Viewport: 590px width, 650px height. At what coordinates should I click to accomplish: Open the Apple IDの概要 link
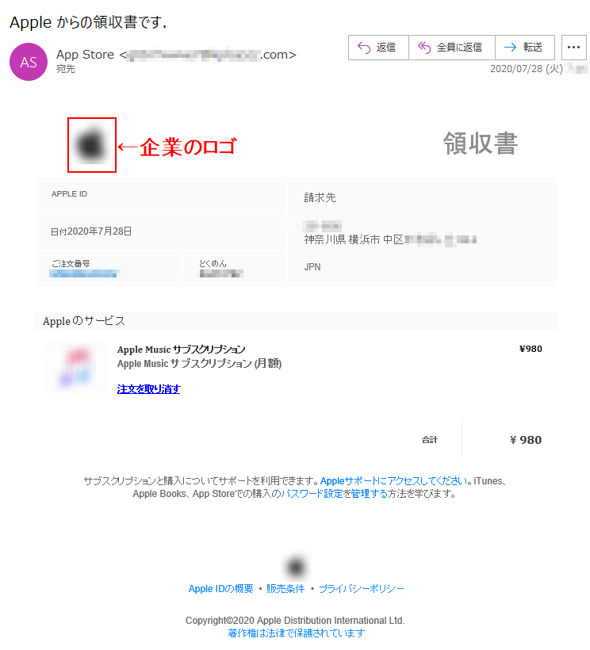pos(220,589)
